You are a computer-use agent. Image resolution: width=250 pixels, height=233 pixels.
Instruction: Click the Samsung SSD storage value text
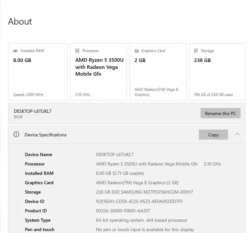point(145,192)
